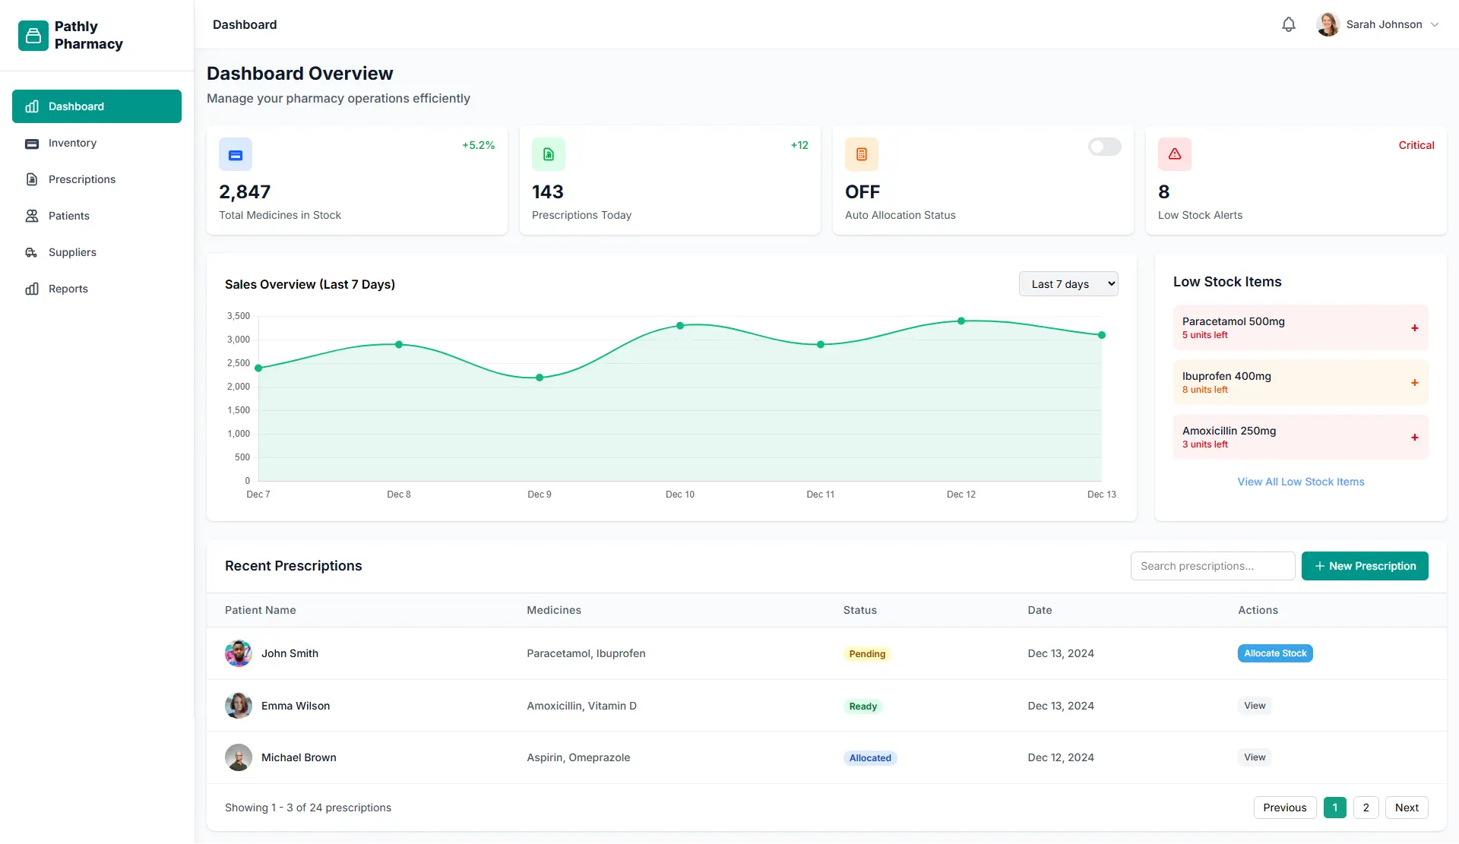Click the Amoxicillin 250mg low stock item
This screenshot has height=844, width=1459.
point(1301,438)
